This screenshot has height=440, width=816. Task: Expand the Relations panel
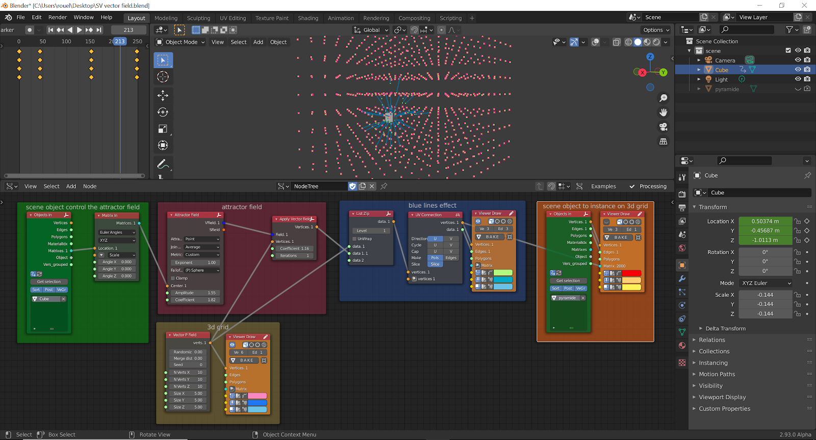tap(712, 340)
